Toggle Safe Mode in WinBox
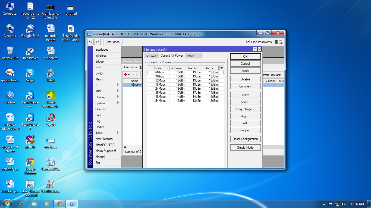This screenshot has width=371, height=208. pos(112,42)
